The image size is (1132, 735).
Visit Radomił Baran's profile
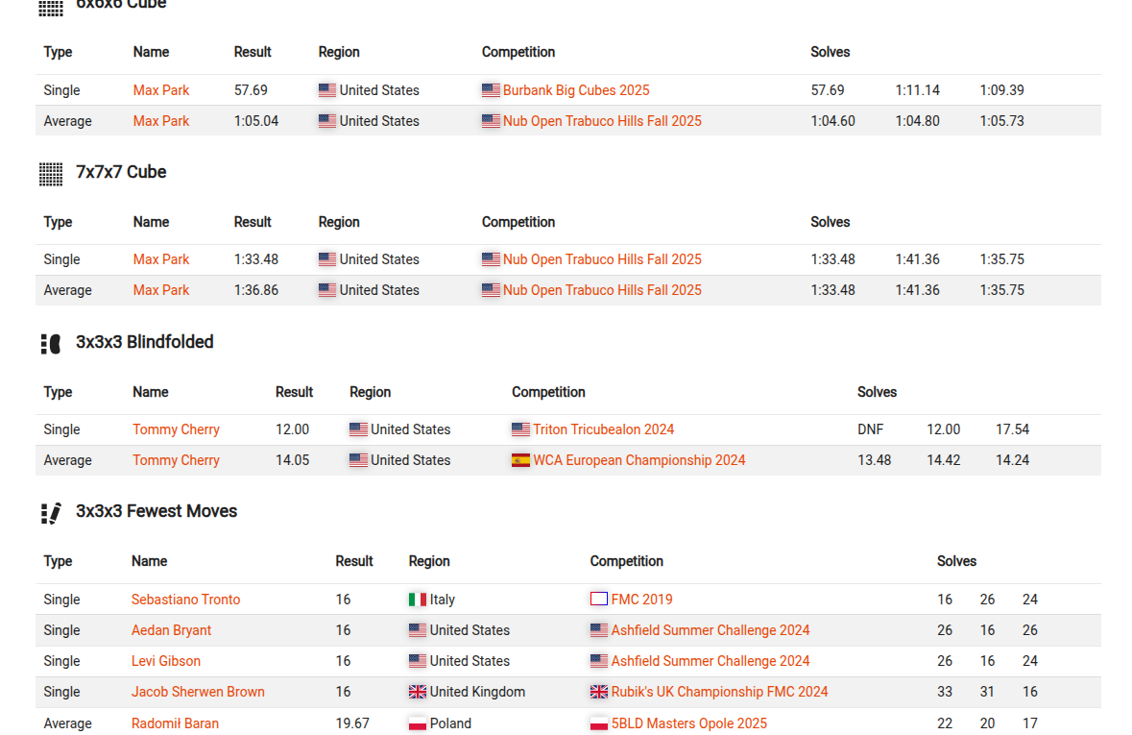coord(175,723)
